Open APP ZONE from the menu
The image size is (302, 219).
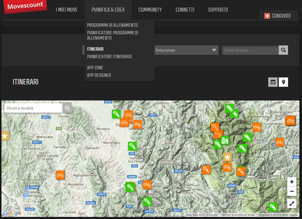pos(95,68)
